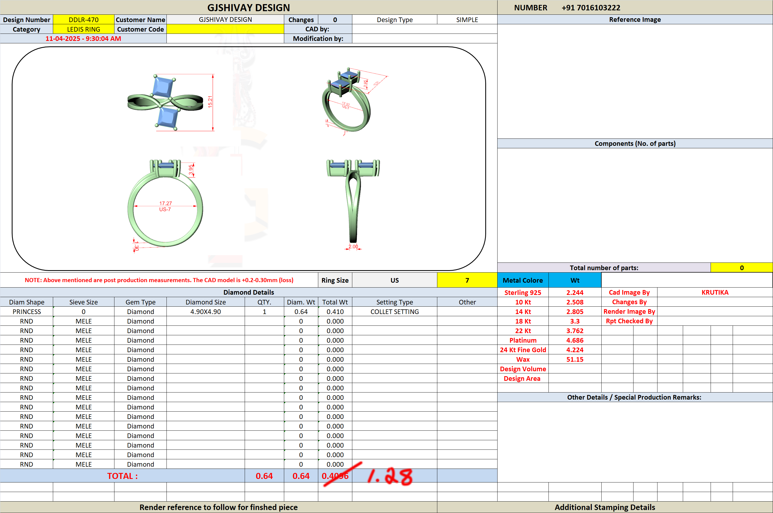Select the Diamond Details section header
773x513 pixels.
point(248,292)
